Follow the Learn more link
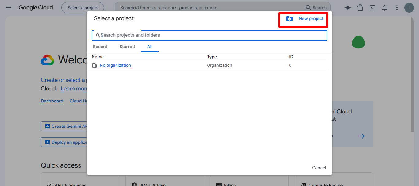The image size is (419, 186). tap(74, 89)
